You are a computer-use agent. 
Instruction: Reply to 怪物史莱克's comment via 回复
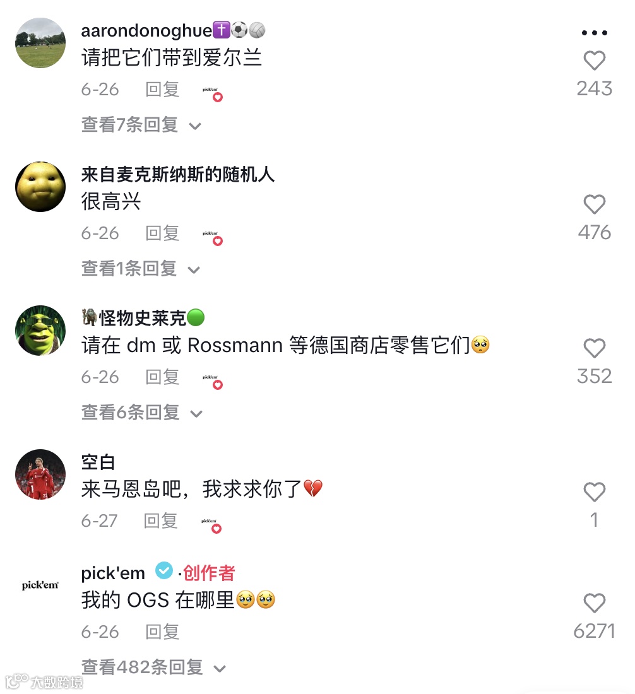[x=162, y=377]
